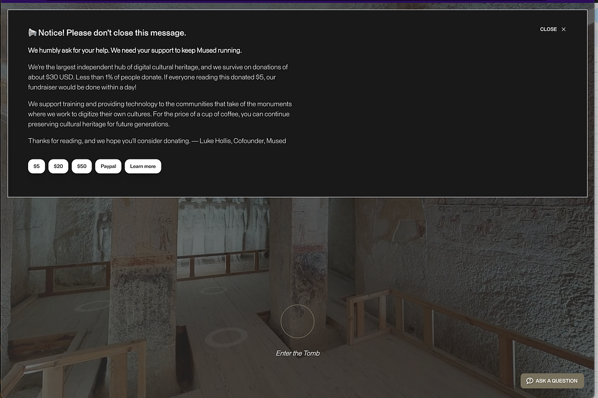
Task: Jump to the floor ring between the two pillars
Action: 213,290
